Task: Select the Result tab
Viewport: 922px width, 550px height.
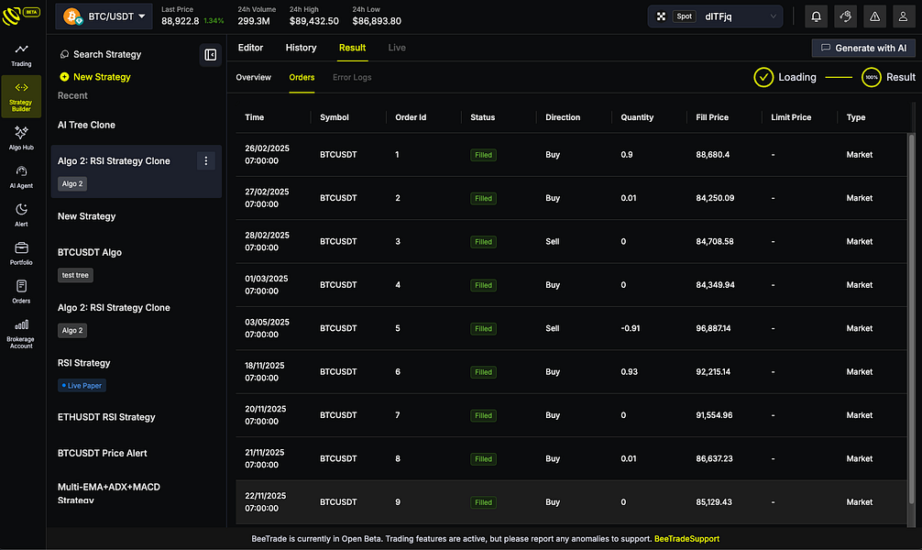Action: point(352,48)
